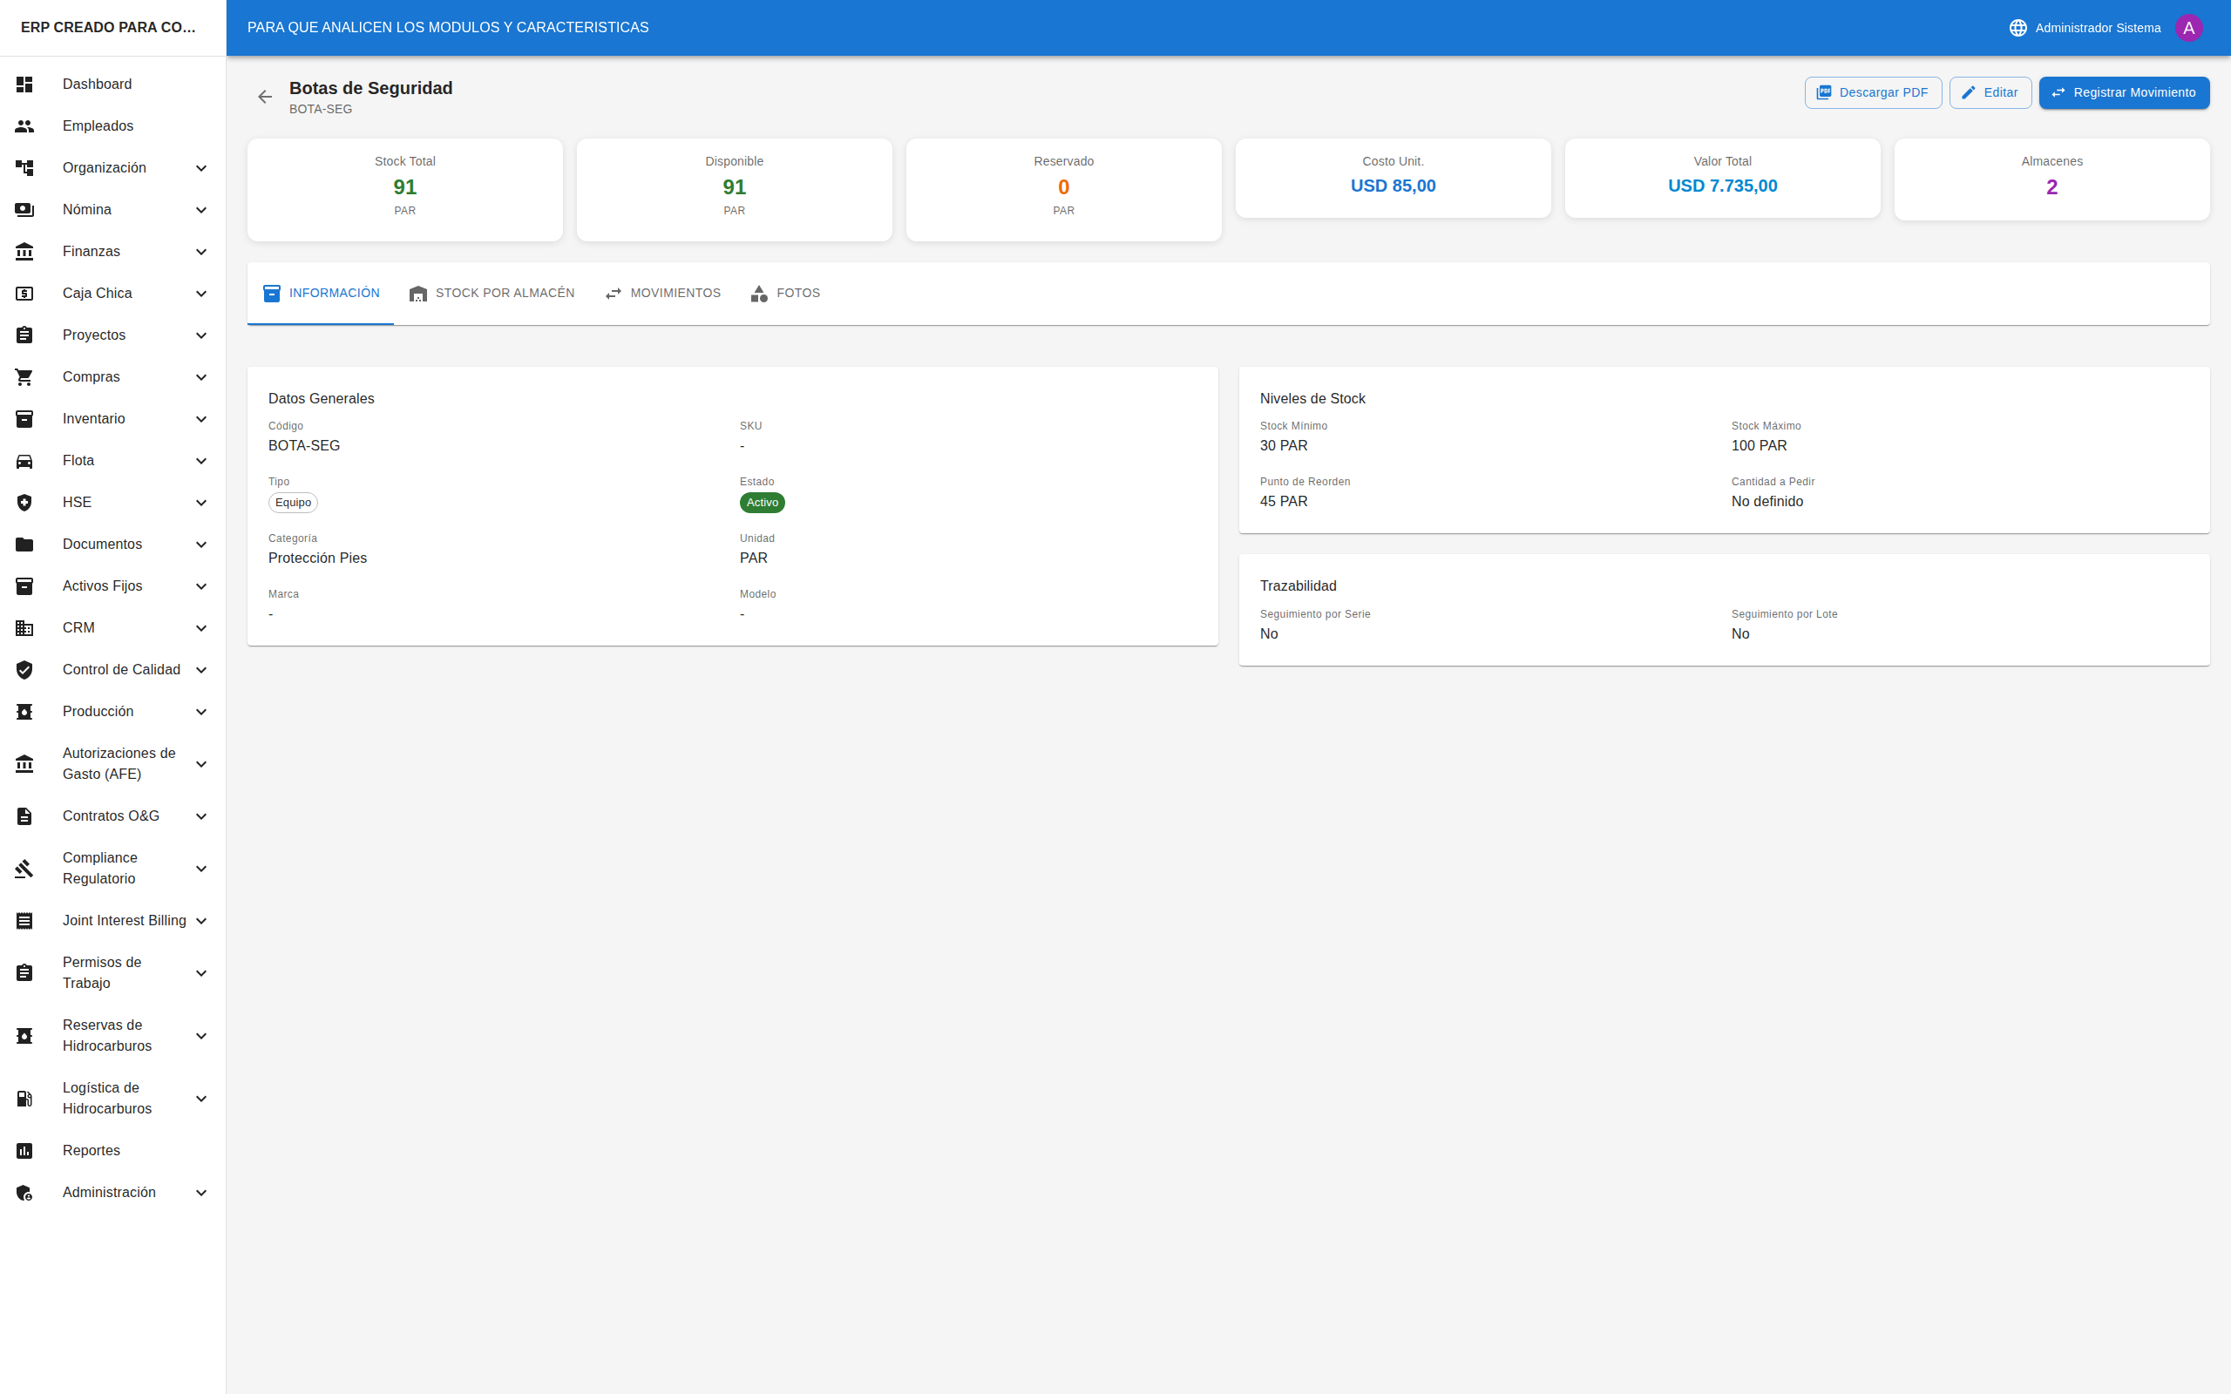Click the Registrar Movimiento button

[x=2123, y=93]
